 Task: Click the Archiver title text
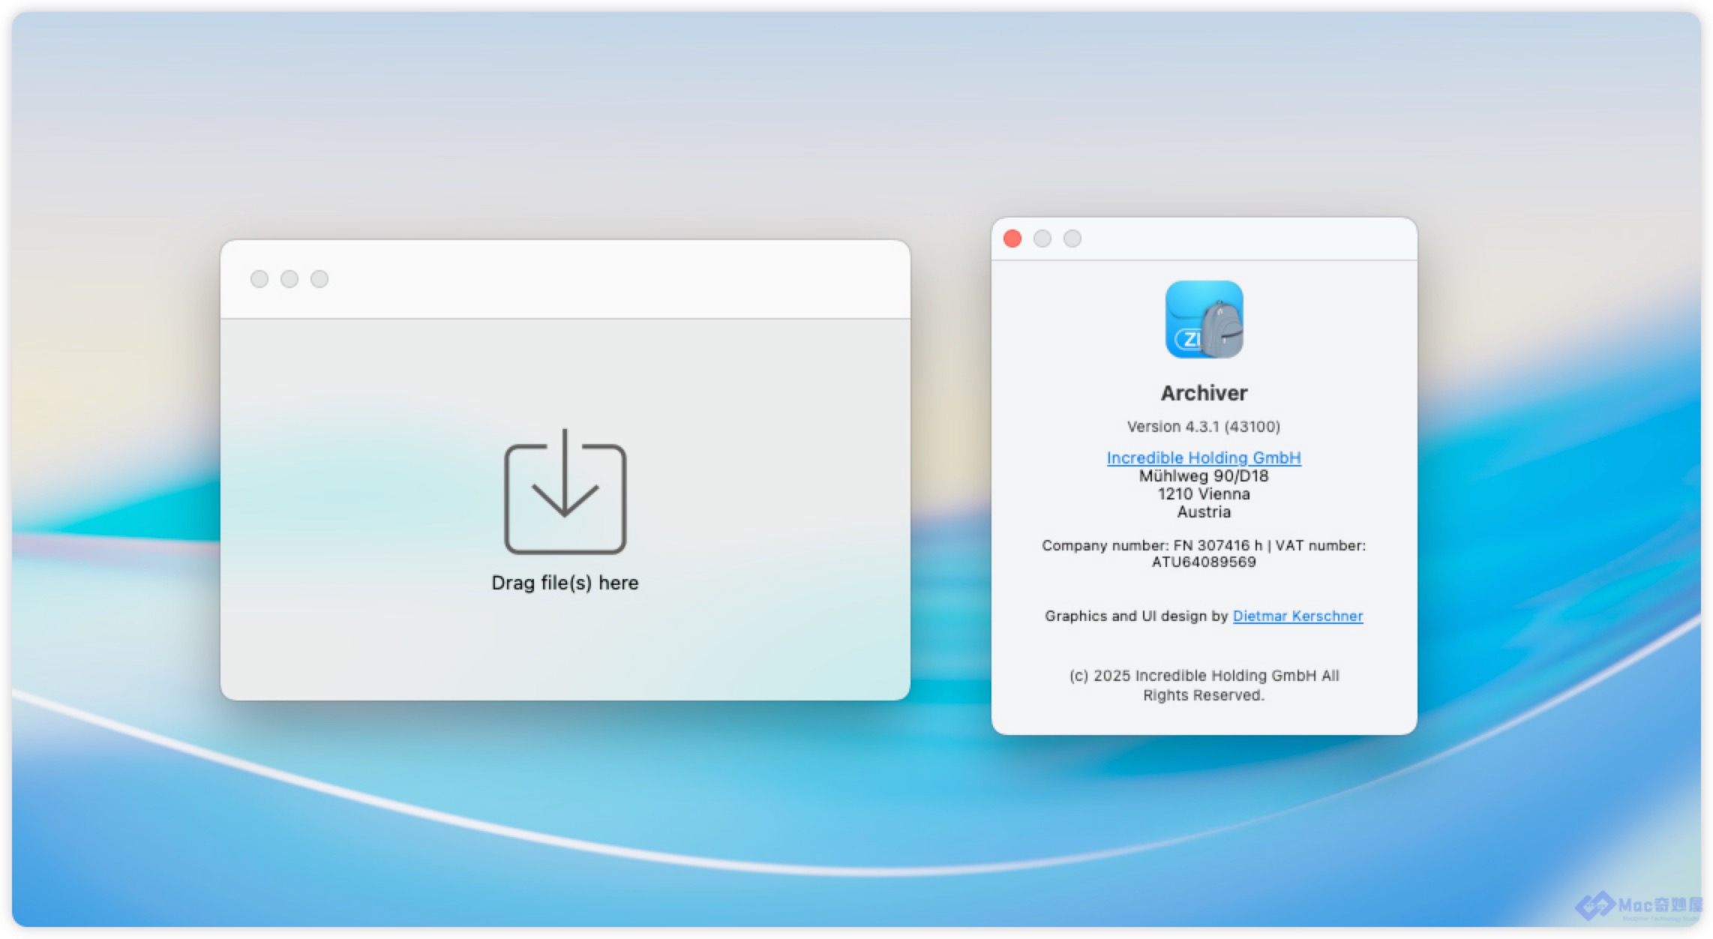click(x=1204, y=393)
